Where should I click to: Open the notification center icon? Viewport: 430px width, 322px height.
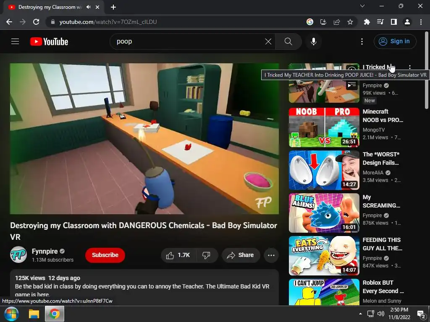(420, 314)
